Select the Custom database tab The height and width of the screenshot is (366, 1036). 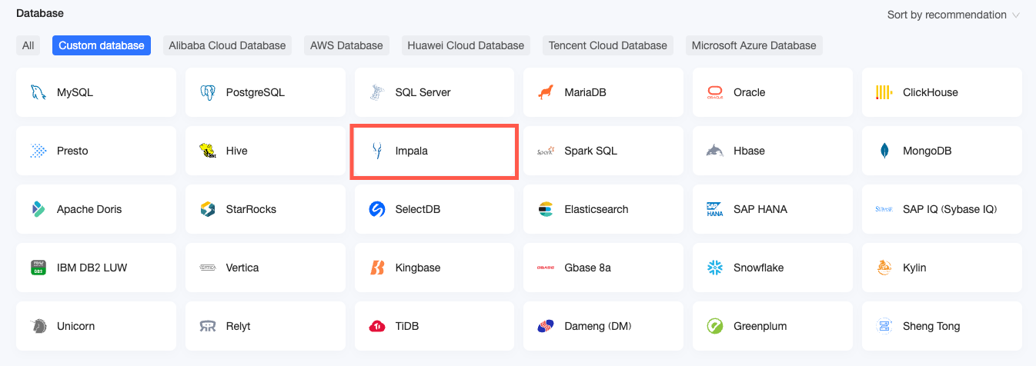click(102, 45)
